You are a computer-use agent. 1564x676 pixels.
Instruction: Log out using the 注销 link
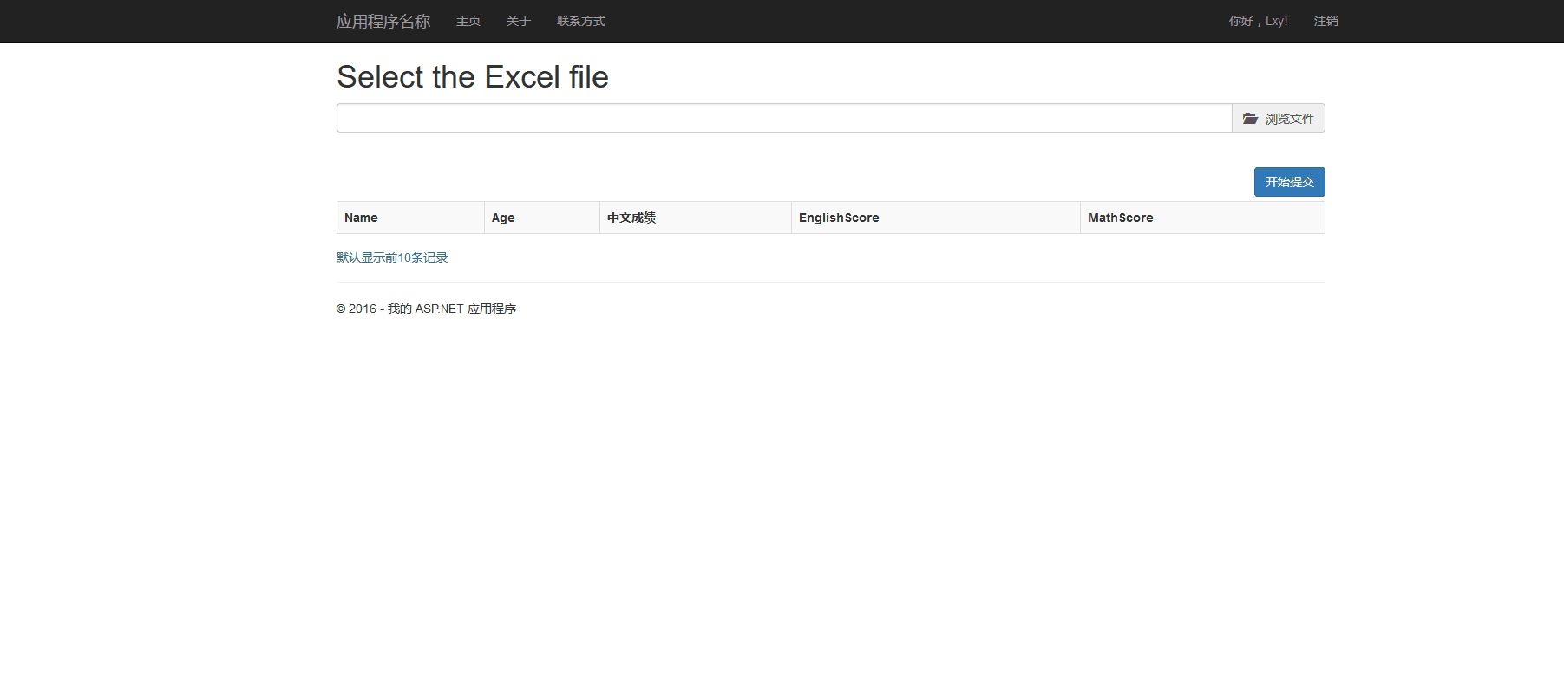point(1325,21)
